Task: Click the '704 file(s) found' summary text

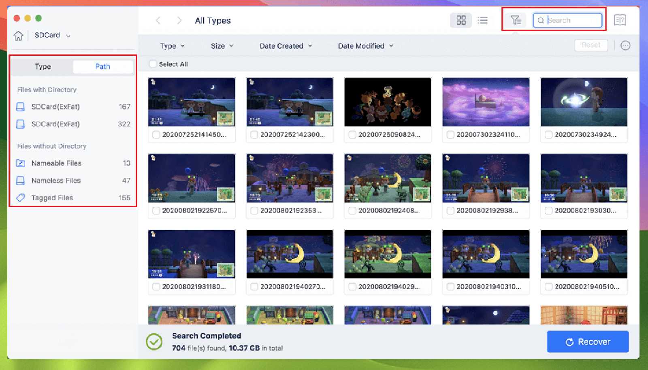Action: [199, 348]
